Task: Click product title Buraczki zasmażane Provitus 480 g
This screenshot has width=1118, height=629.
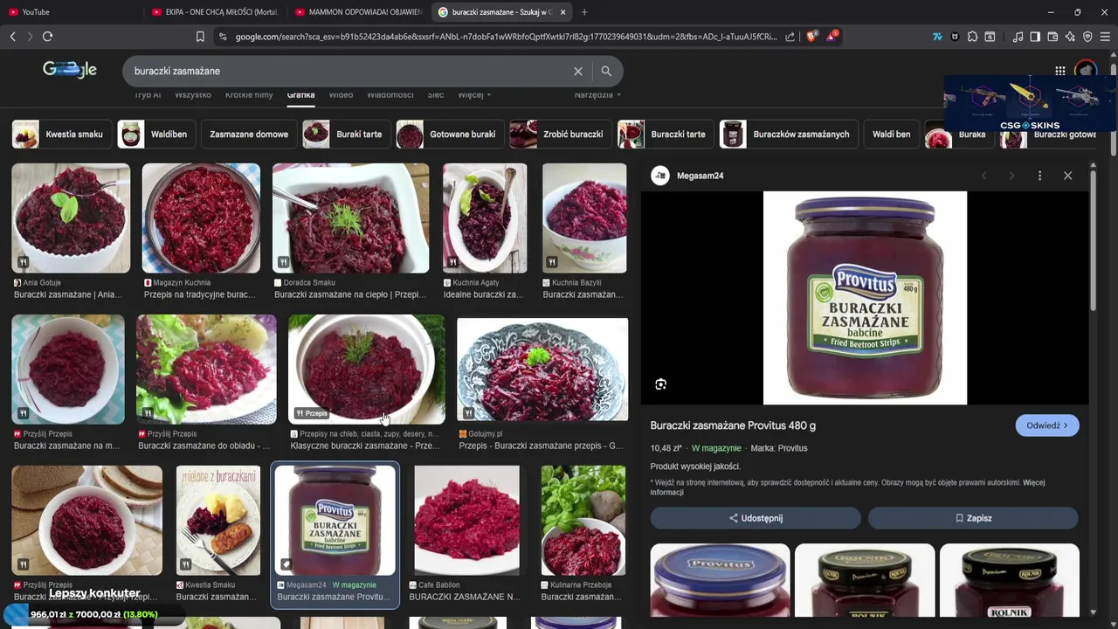Action: [x=733, y=425]
